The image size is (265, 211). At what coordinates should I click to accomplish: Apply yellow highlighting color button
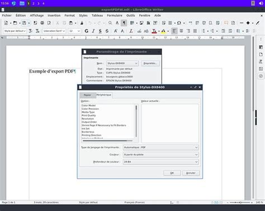tap(163, 31)
